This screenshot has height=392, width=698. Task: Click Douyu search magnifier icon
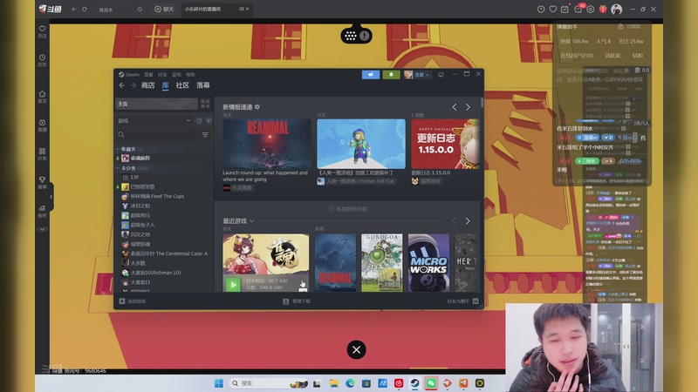(x=140, y=10)
